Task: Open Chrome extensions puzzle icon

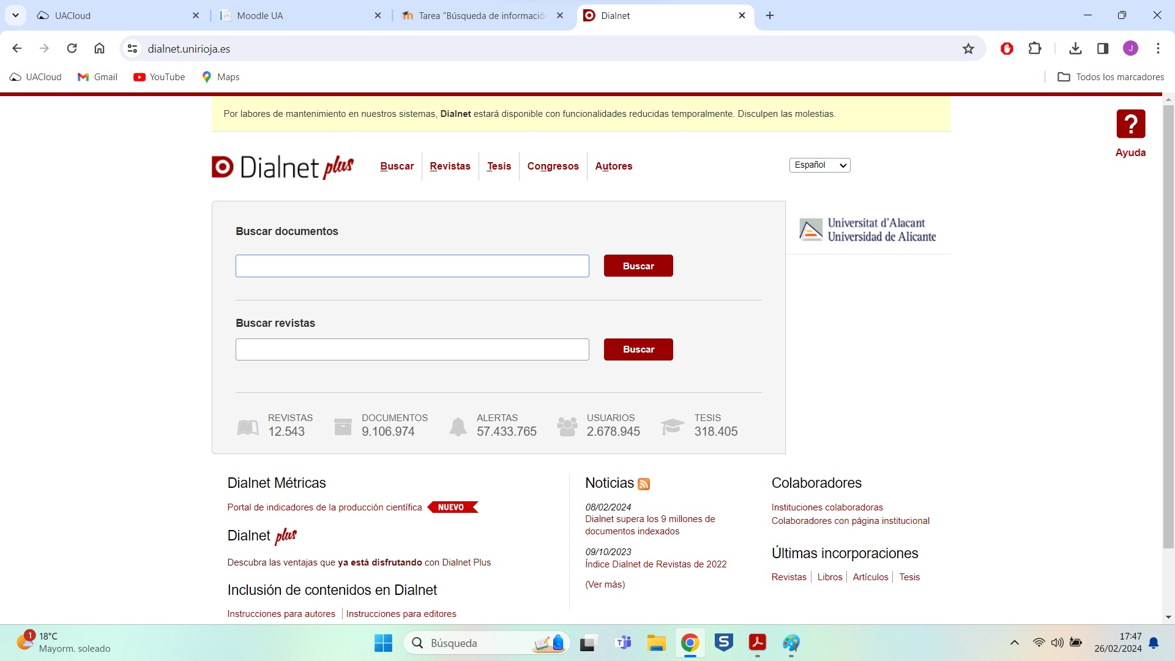Action: (x=1035, y=48)
